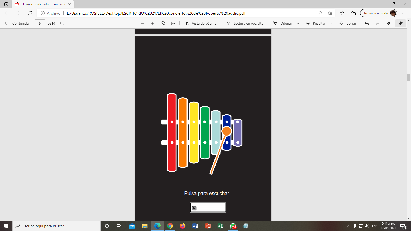Open Cortana circle icon
Viewport: 411px width, 231px height.
click(107, 226)
